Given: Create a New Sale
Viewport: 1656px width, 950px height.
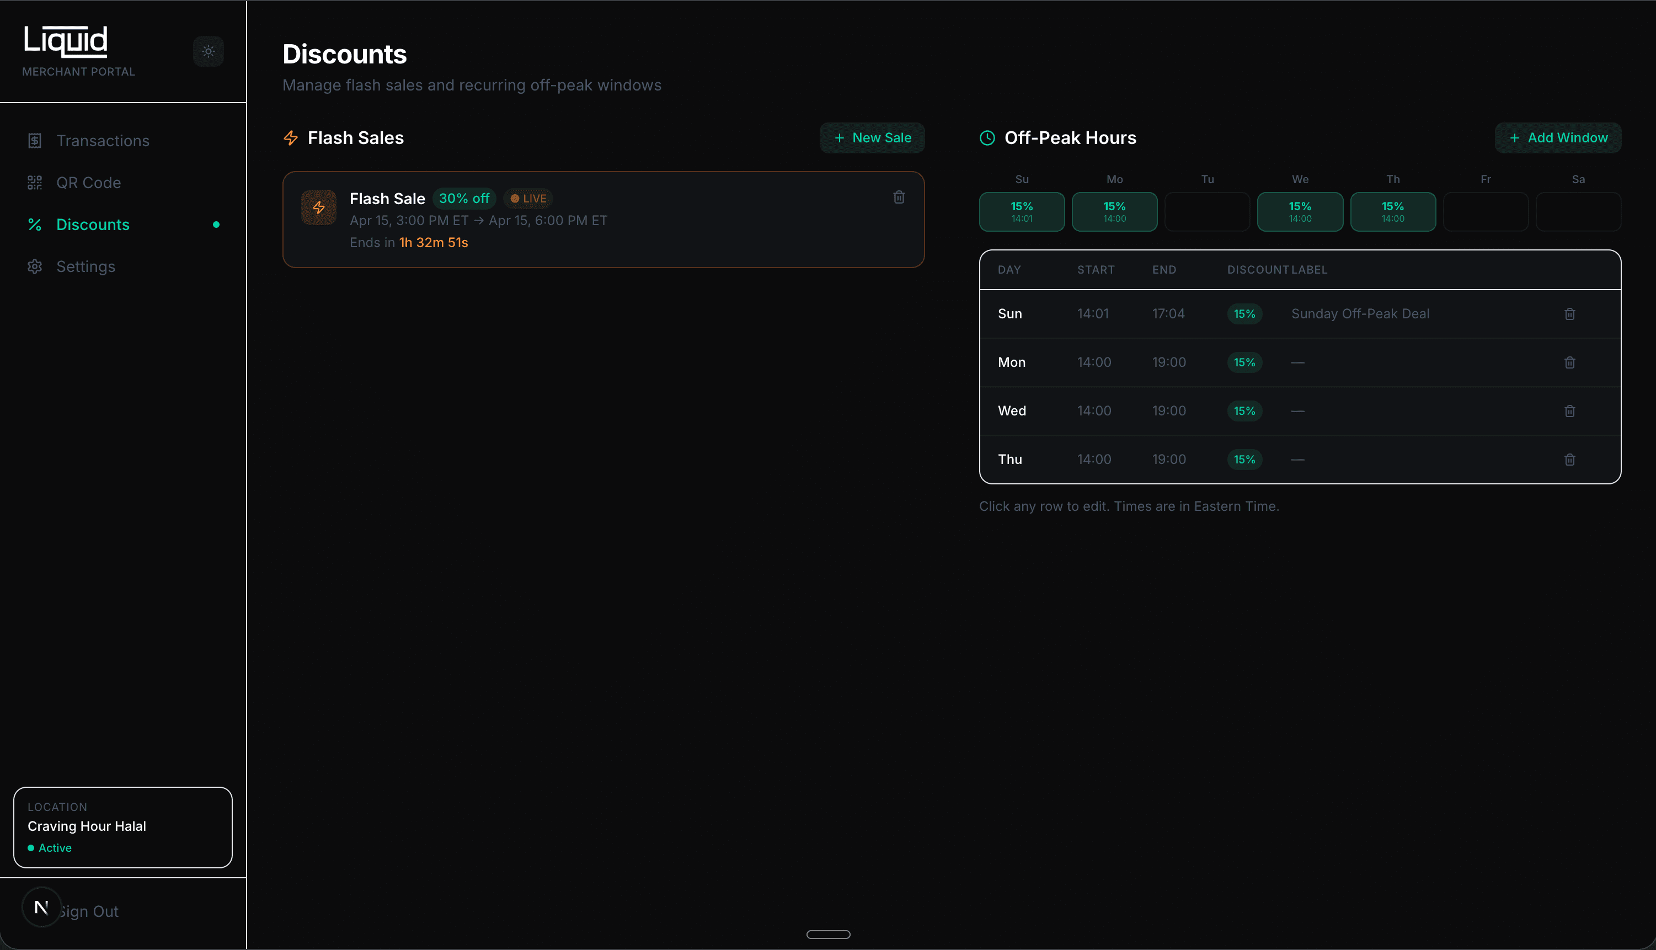Looking at the screenshot, I should [x=872, y=138].
